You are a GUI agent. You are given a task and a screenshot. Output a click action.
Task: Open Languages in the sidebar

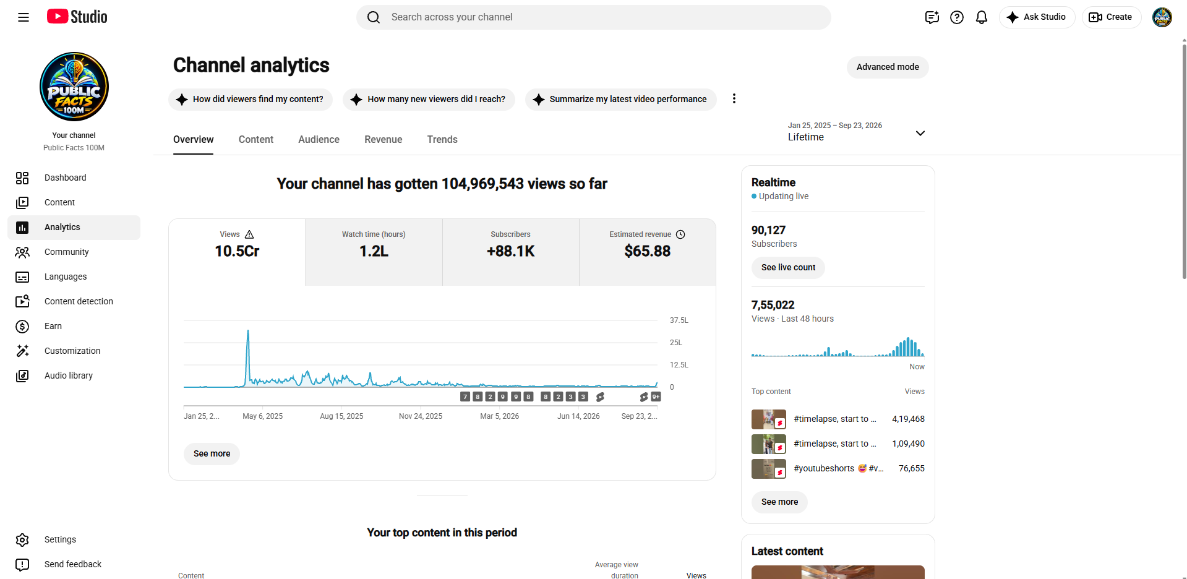74,277
